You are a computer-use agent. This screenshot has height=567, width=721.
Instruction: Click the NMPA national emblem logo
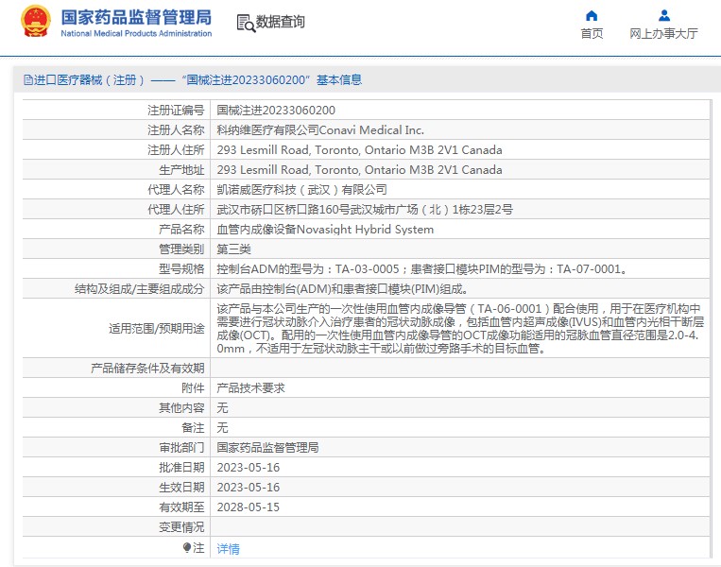point(34,22)
